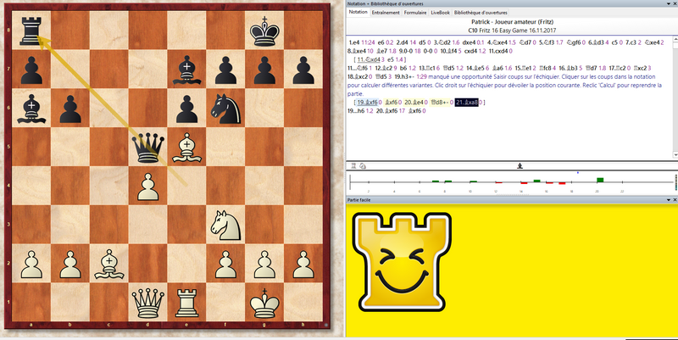Select the black pawn on b6

pyautogui.click(x=70, y=109)
